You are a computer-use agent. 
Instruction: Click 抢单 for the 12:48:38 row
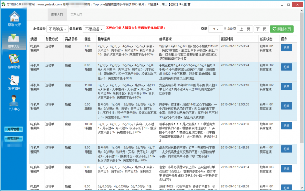click(x=286, y=149)
